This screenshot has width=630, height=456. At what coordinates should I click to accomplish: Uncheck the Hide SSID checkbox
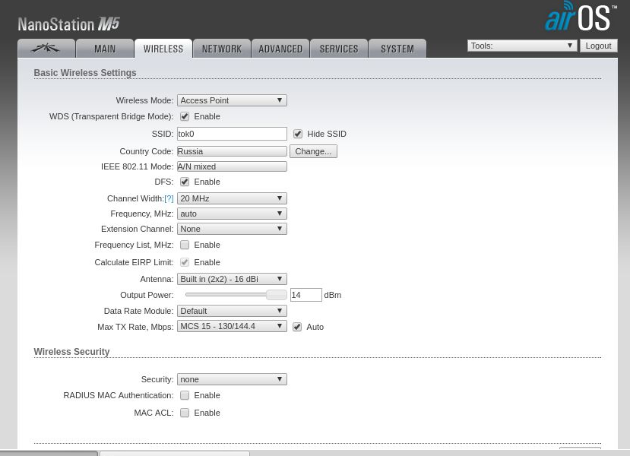[x=298, y=135]
